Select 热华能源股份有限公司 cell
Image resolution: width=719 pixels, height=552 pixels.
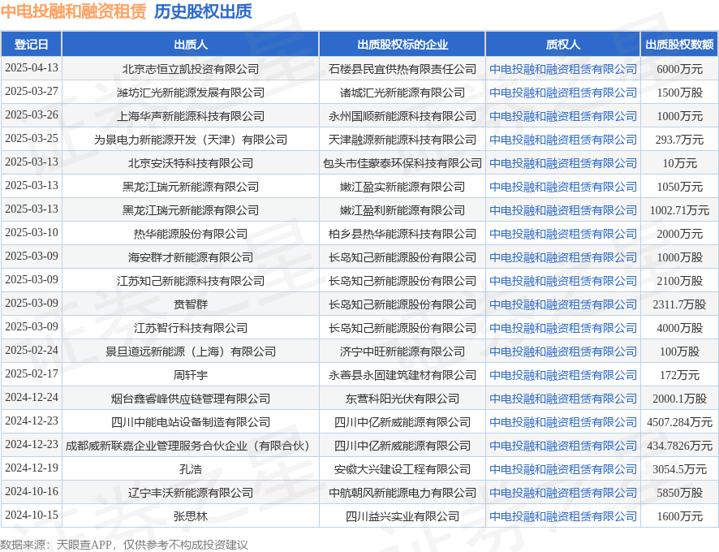[190, 234]
